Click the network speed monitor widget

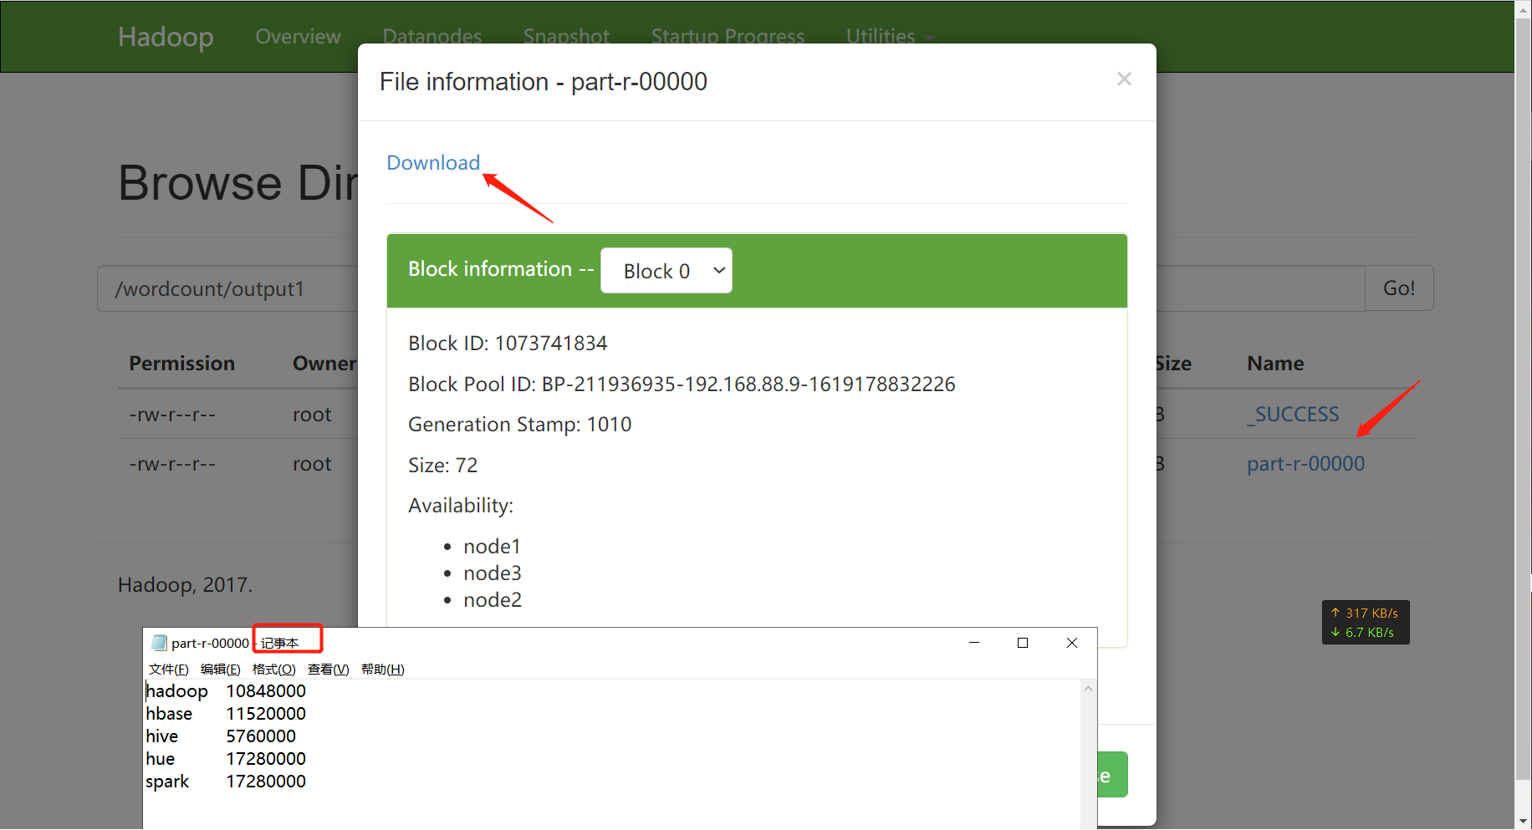1366,623
